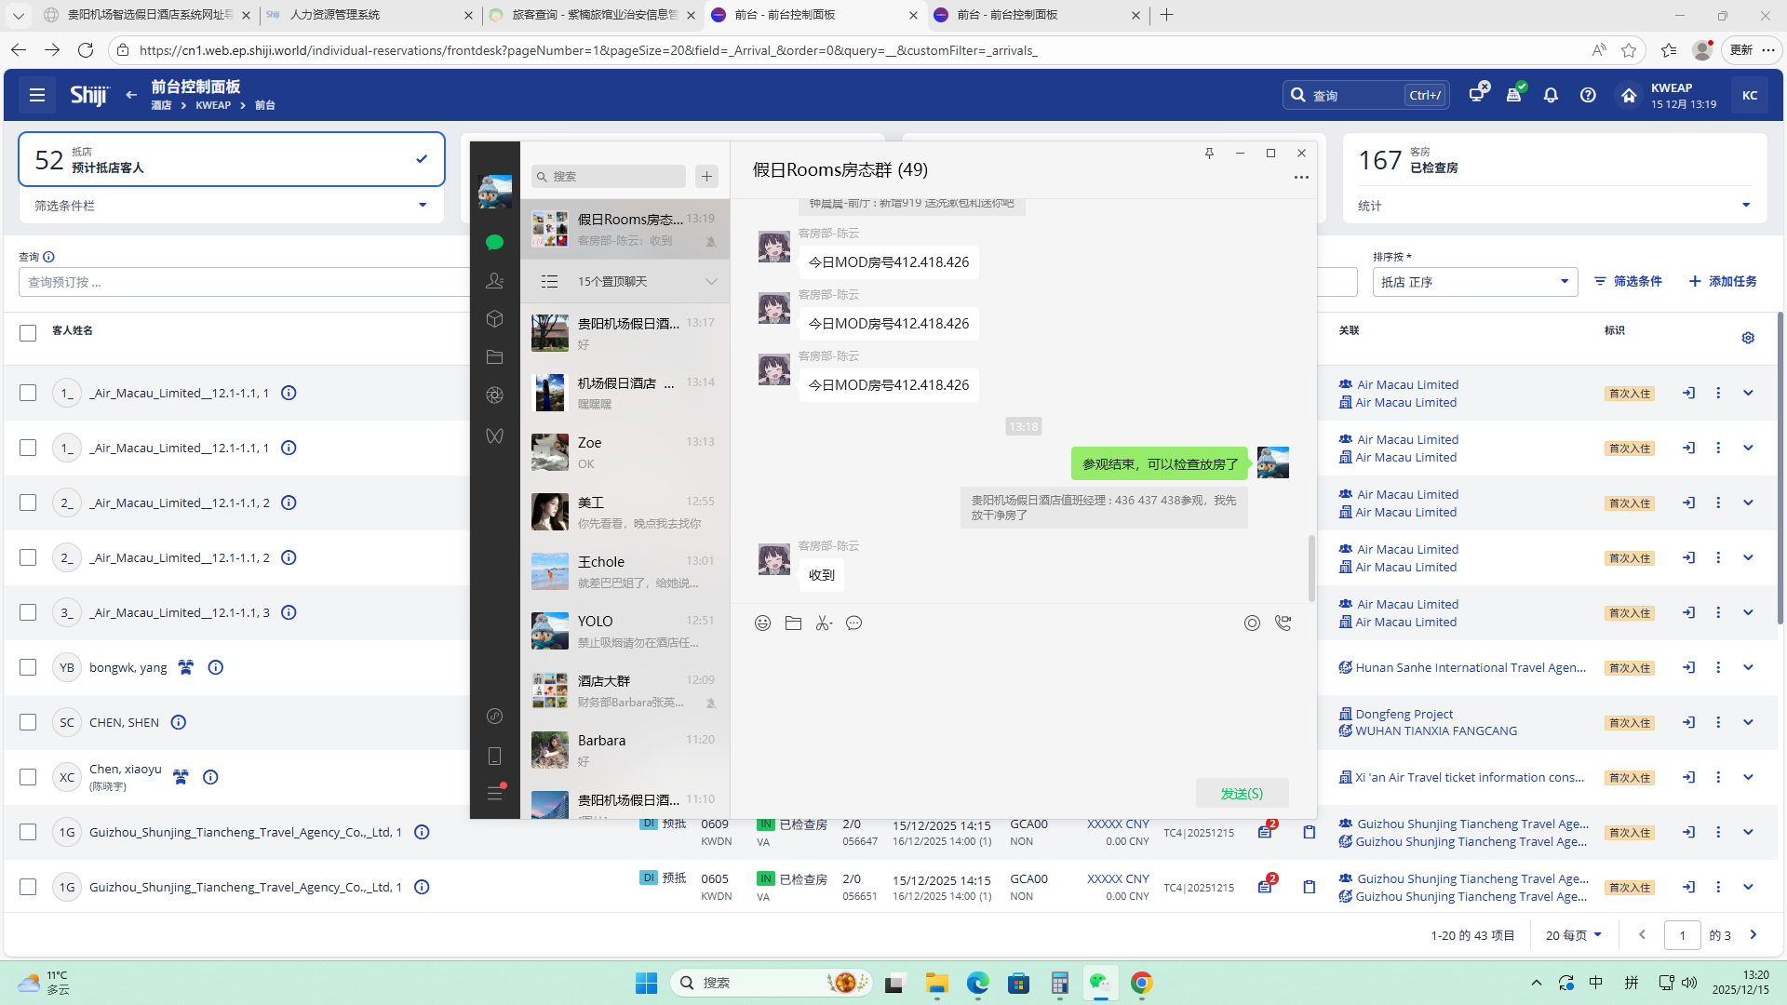Image resolution: width=1787 pixels, height=1005 pixels.
Task: Switch to 人力资源管理系统 browser tab
Action: point(335,15)
